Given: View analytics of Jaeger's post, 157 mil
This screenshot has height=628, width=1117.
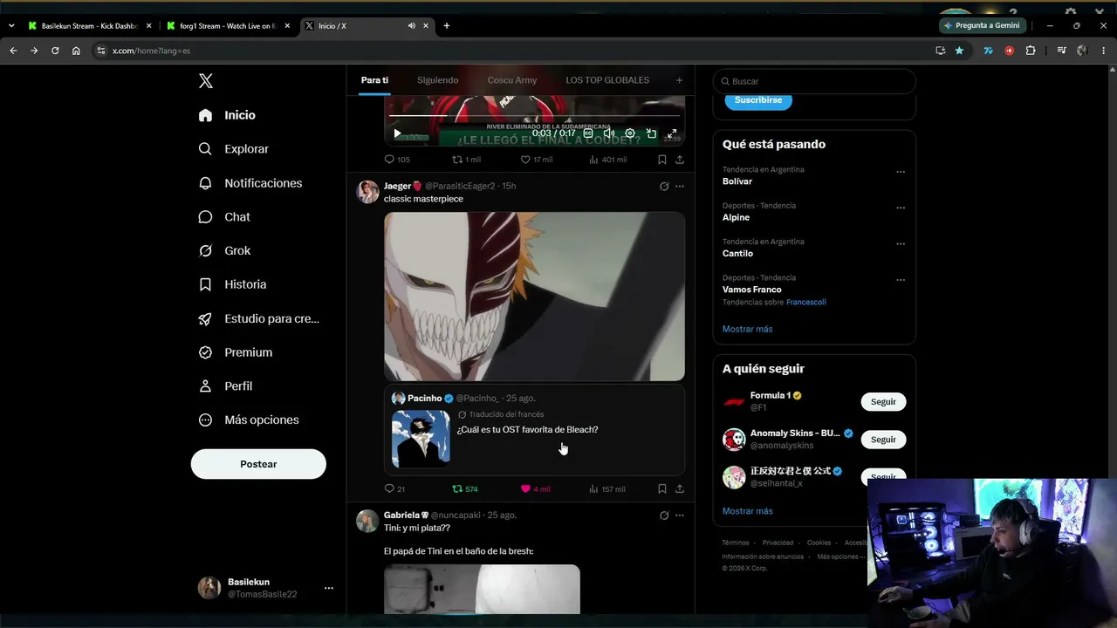Looking at the screenshot, I should click(607, 489).
